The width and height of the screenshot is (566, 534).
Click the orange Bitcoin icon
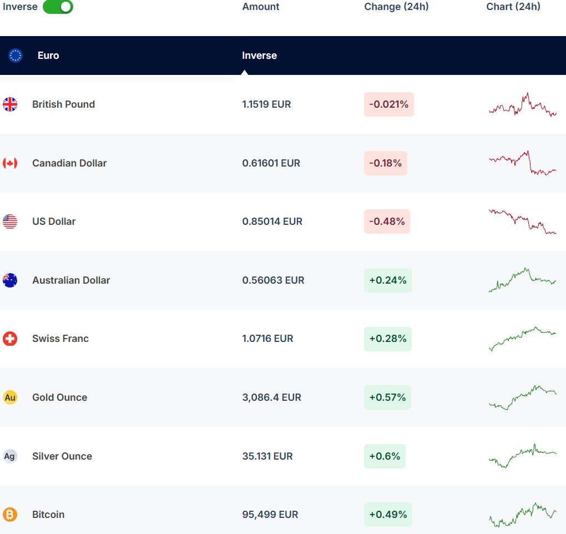(x=10, y=515)
